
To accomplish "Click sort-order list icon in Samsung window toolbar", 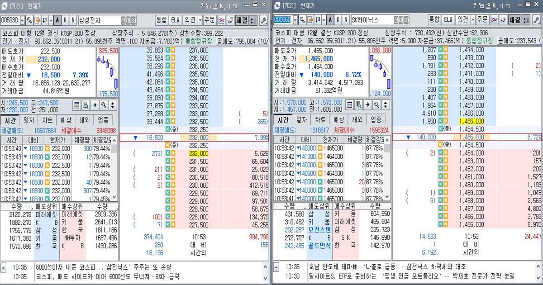I will point(45,20).
